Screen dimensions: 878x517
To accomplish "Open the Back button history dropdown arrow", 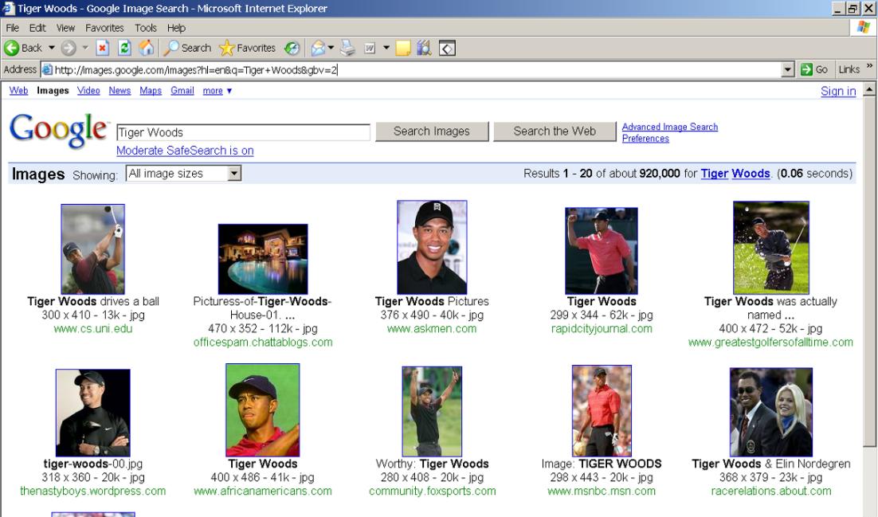I will [x=52, y=48].
